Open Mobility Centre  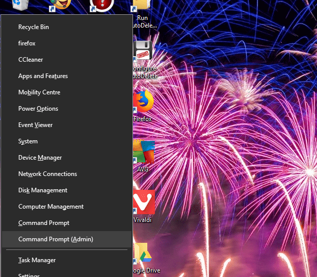click(x=67, y=92)
